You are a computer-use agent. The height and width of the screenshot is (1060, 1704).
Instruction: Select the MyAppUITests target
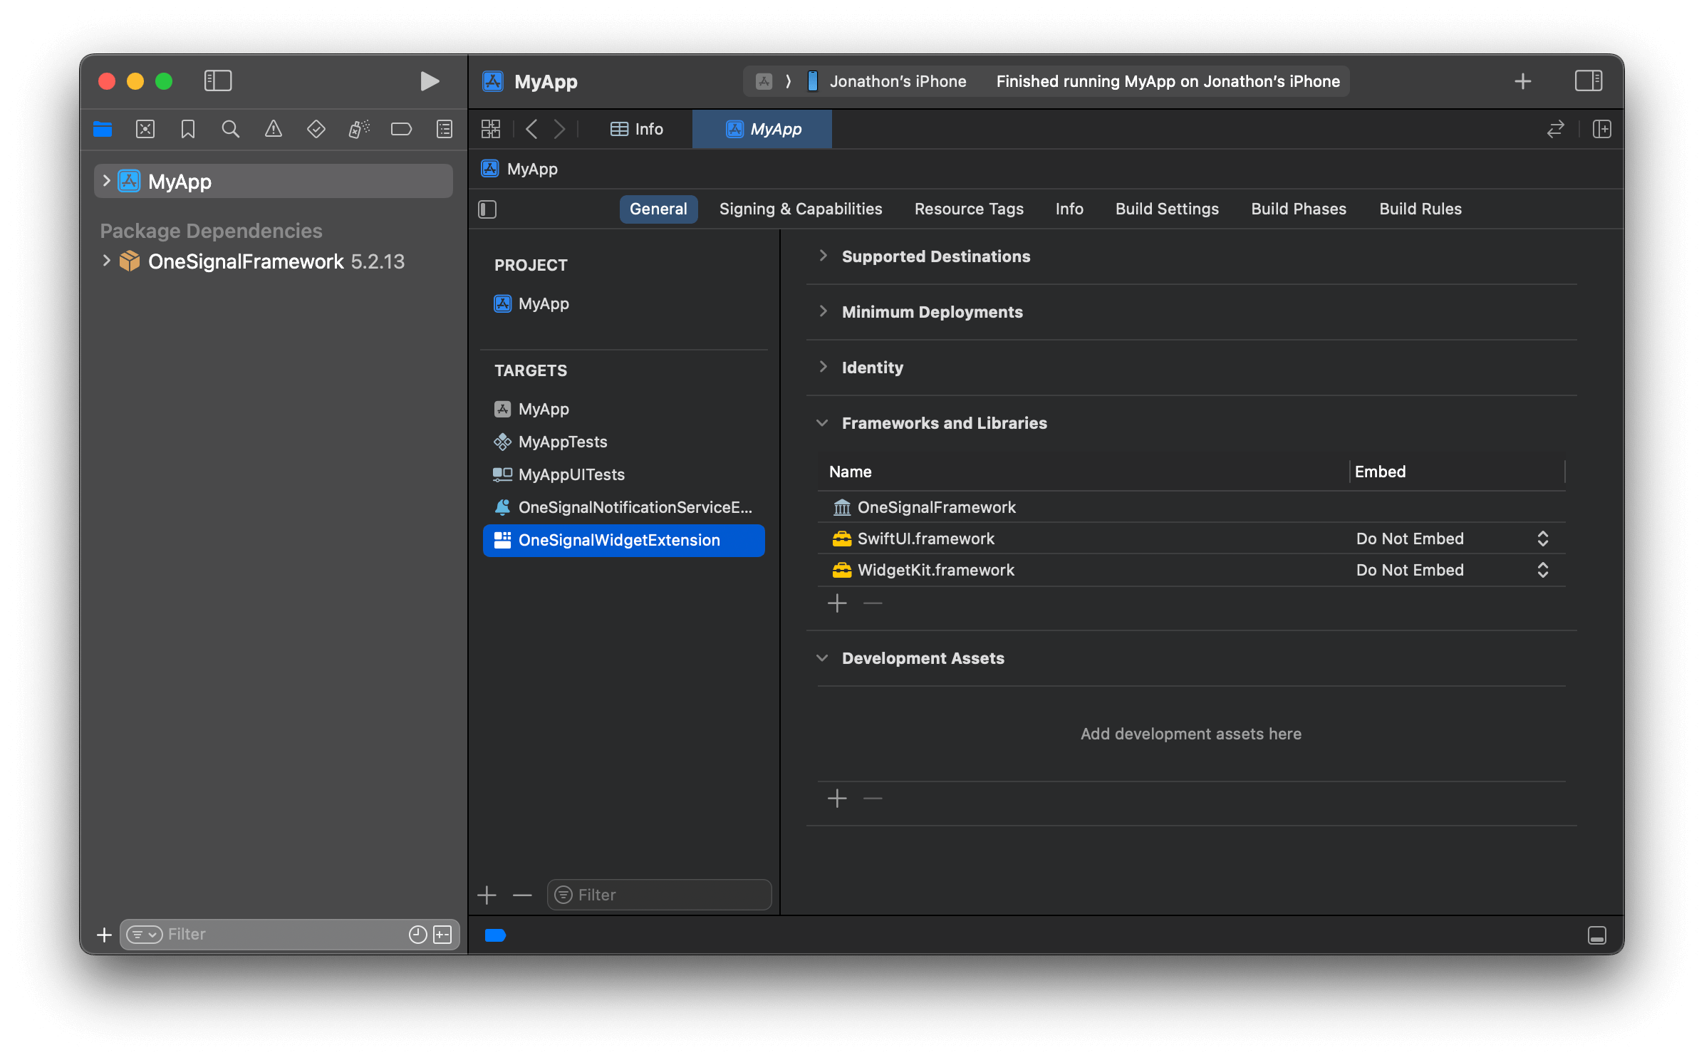(x=623, y=474)
